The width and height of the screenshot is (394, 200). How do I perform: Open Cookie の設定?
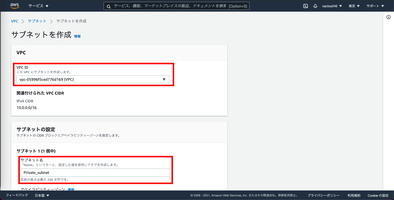[x=378, y=195]
